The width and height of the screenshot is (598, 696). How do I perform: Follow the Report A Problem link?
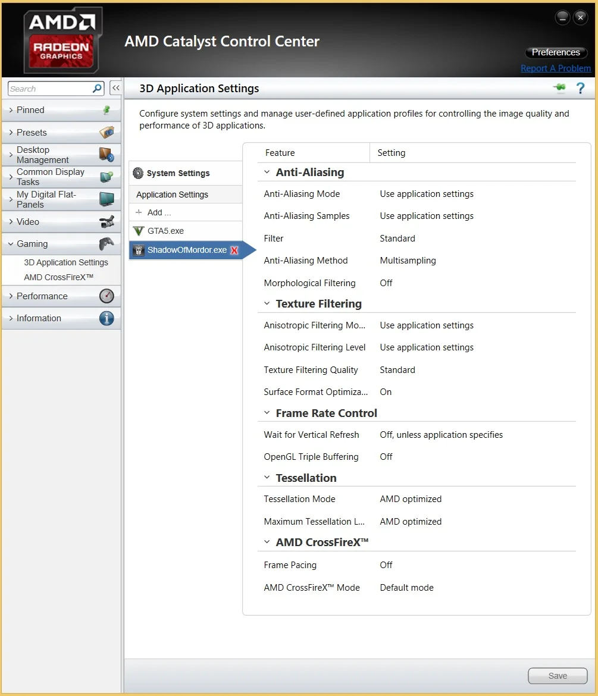click(555, 68)
